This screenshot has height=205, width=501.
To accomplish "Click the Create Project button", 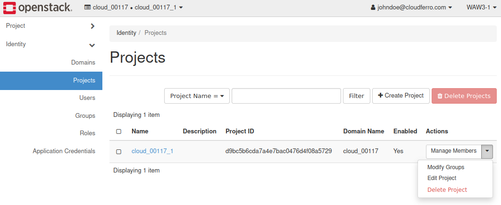I will click(401, 96).
